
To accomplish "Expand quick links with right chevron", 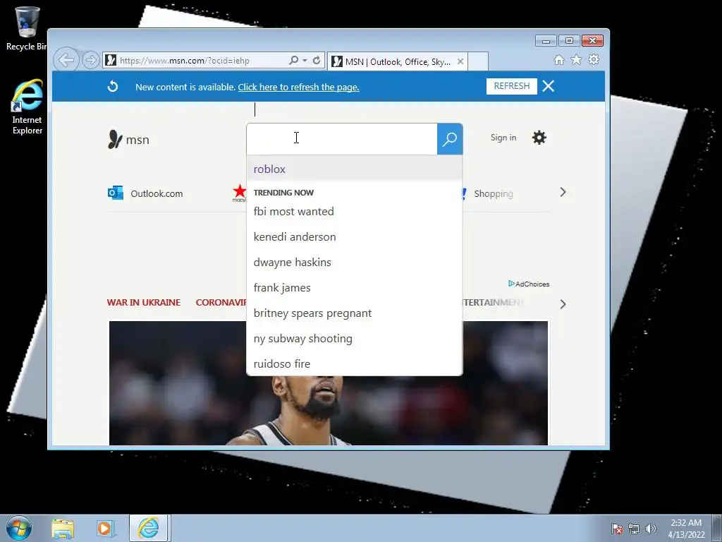I will [x=563, y=192].
